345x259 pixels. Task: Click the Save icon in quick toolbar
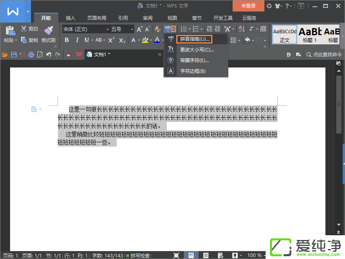13,55
